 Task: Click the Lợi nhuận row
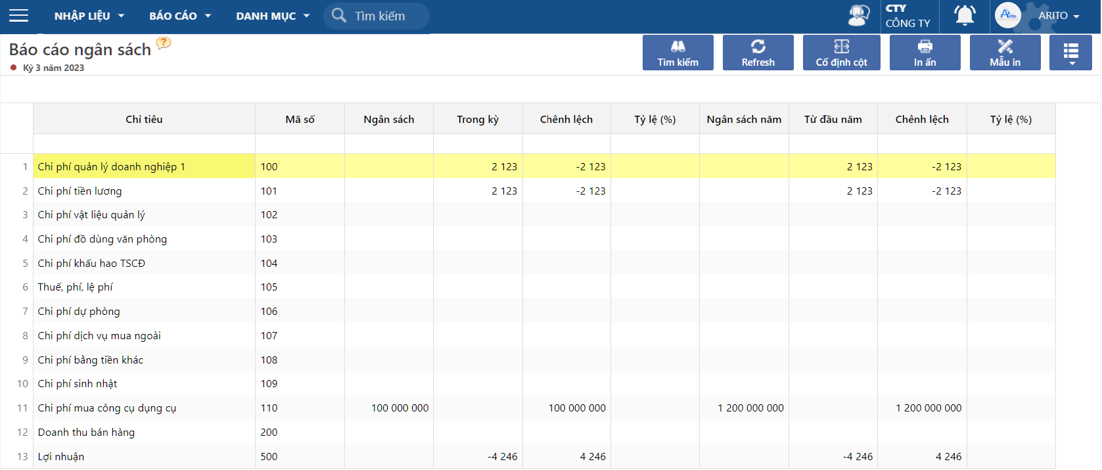pos(61,456)
